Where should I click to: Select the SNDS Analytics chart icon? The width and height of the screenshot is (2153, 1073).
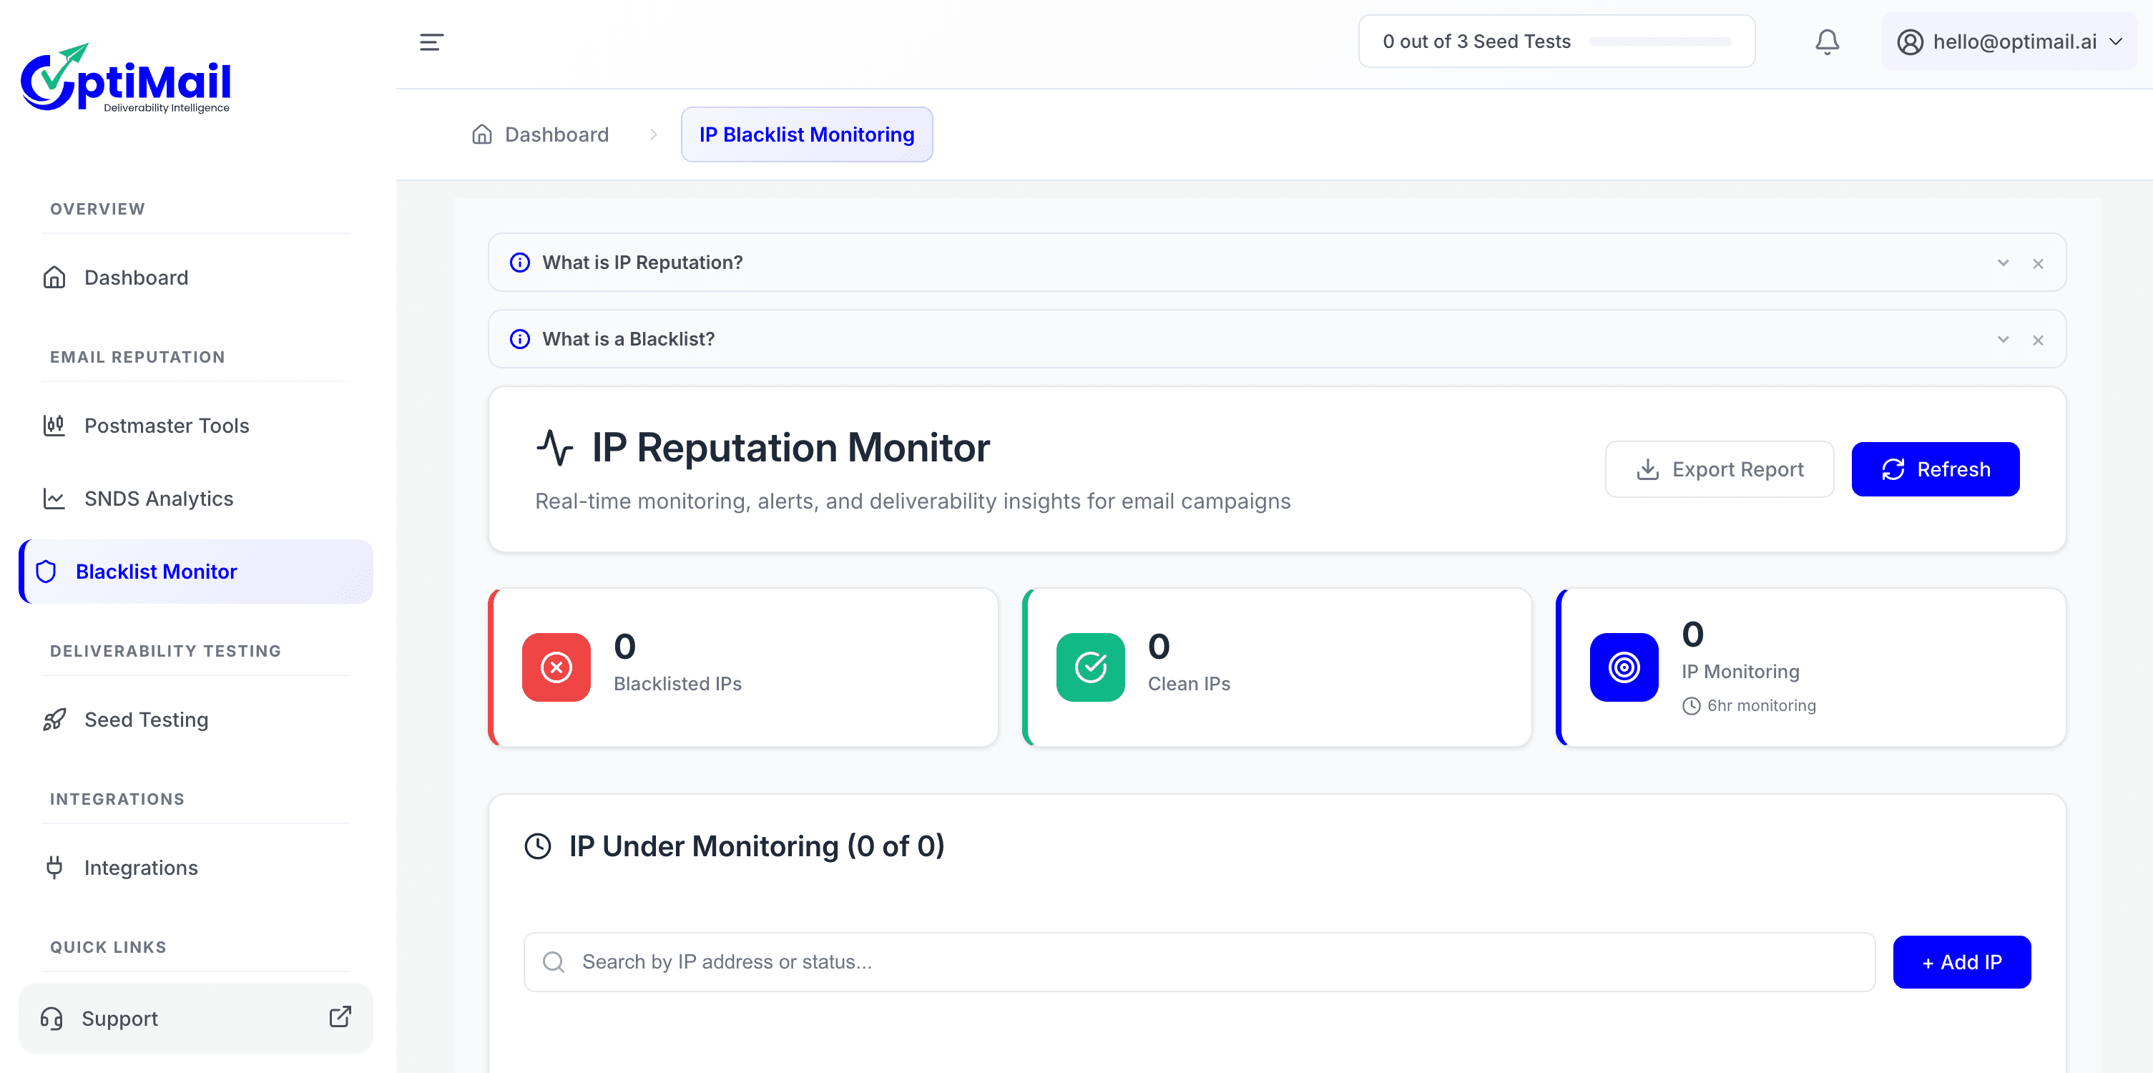[54, 498]
